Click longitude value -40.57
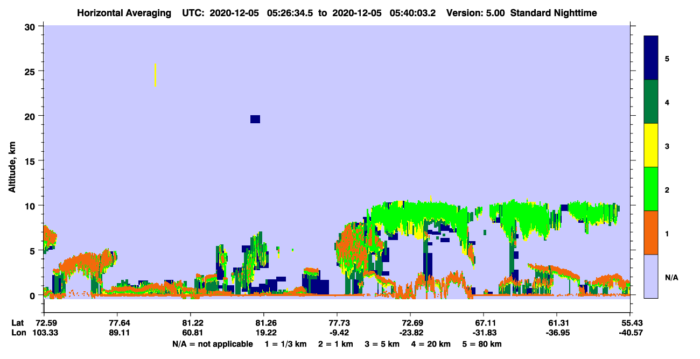Viewport: 700px width, 359px height. [x=630, y=333]
